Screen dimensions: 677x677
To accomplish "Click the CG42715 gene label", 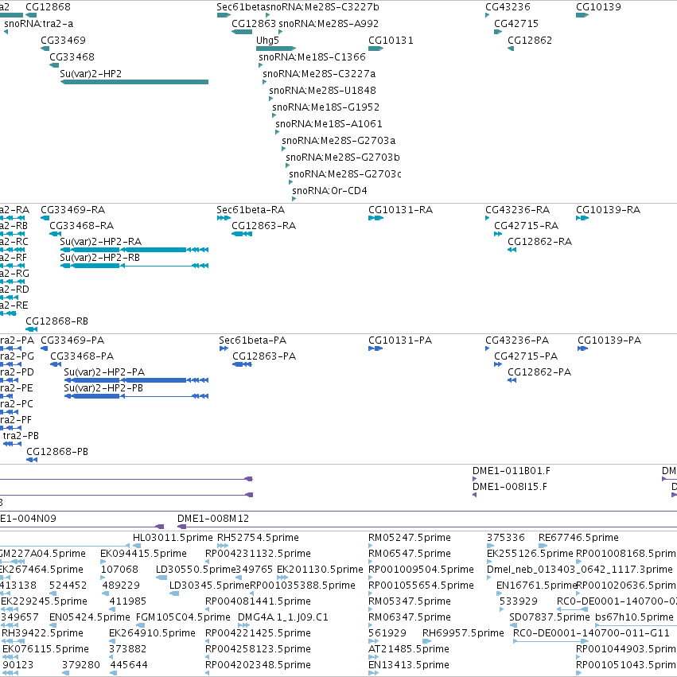I will click(x=516, y=24).
